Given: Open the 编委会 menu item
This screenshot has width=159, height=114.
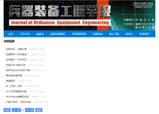Looking at the screenshot, I should (x=40, y=34).
